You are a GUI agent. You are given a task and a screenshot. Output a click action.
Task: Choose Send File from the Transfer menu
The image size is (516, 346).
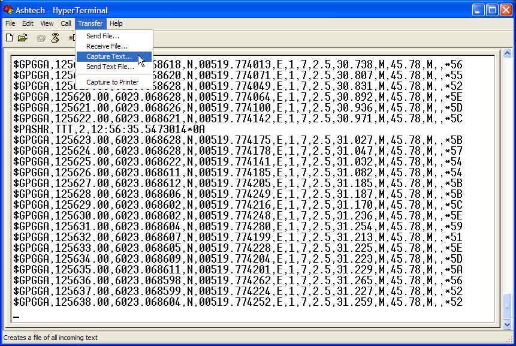[102, 36]
